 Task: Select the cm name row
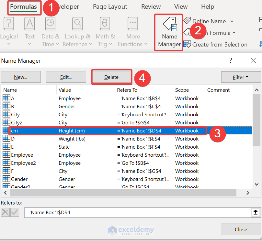tap(127, 131)
